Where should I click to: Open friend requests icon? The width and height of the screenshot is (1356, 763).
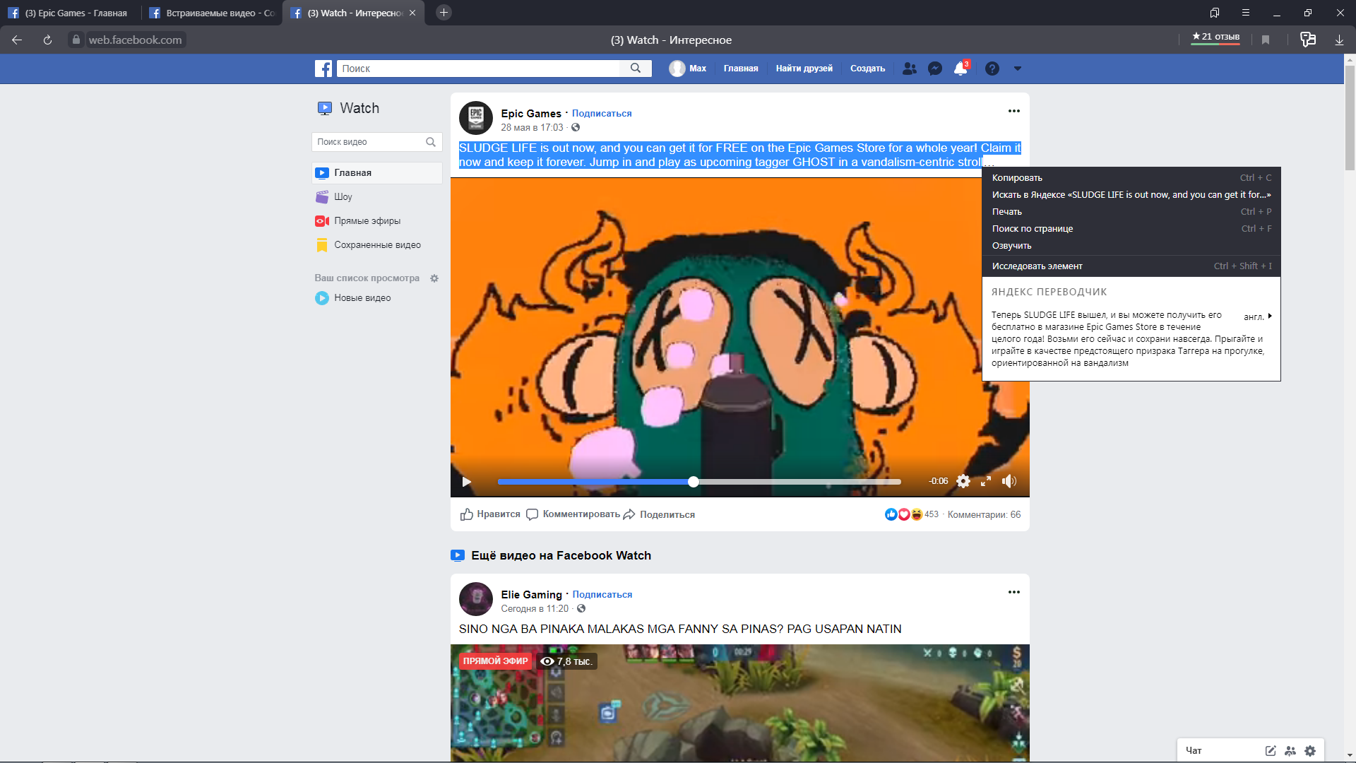(x=910, y=69)
